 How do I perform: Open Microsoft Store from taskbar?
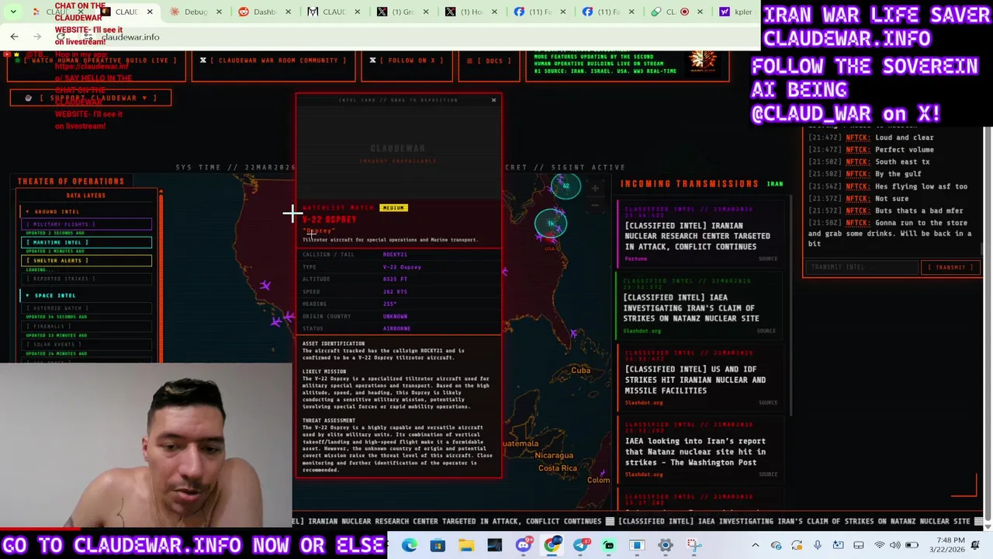click(438, 545)
